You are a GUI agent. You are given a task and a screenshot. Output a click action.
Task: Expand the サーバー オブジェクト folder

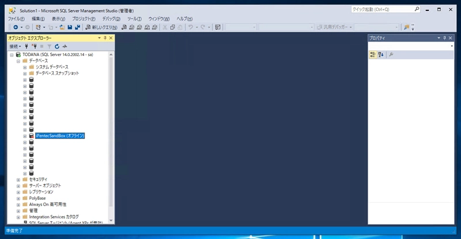pyautogui.click(x=18, y=186)
